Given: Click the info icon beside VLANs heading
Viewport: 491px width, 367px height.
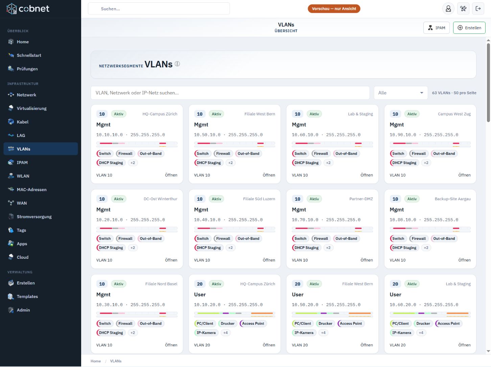Looking at the screenshot, I should (x=177, y=64).
